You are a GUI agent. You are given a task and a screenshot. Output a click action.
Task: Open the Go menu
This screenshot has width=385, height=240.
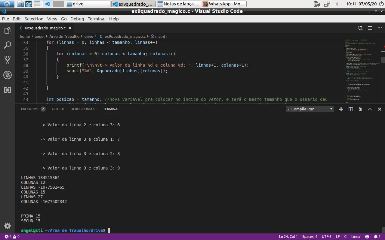(64, 19)
